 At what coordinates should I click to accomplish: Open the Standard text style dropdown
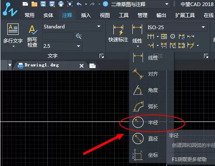(x=72, y=26)
